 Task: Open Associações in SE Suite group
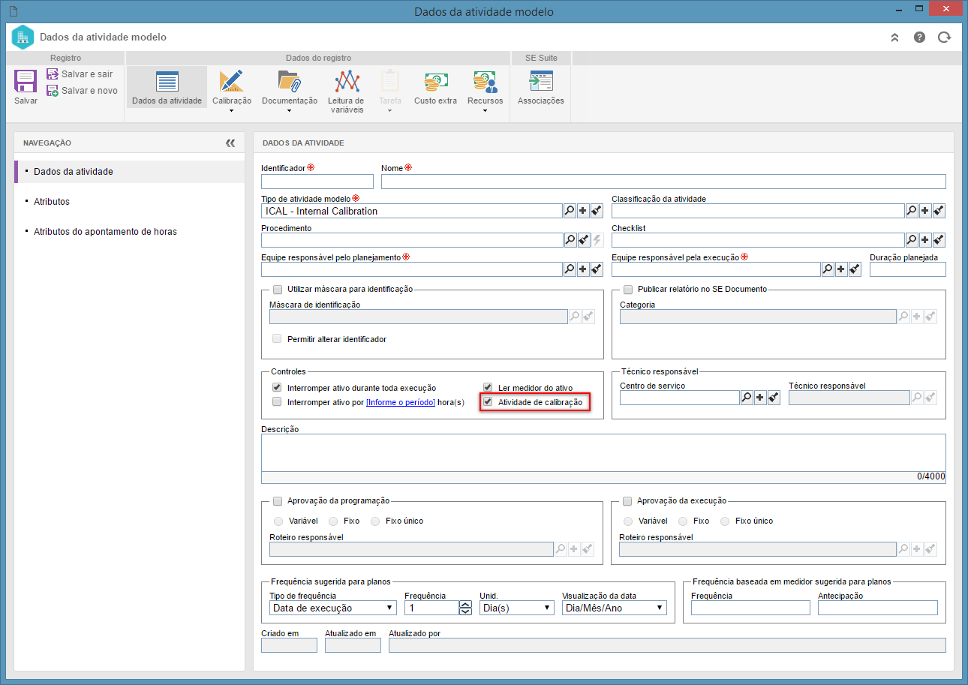tap(540, 87)
